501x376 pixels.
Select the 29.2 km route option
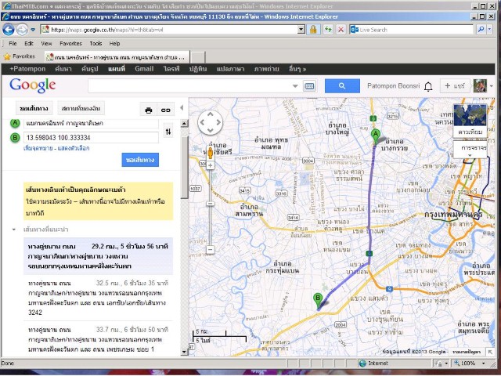coord(99,256)
